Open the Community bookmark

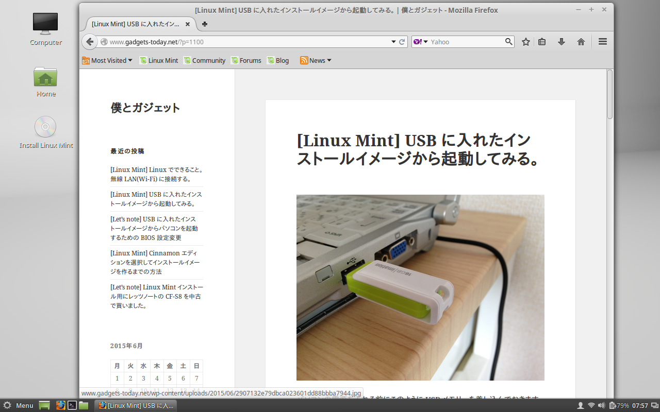205,60
